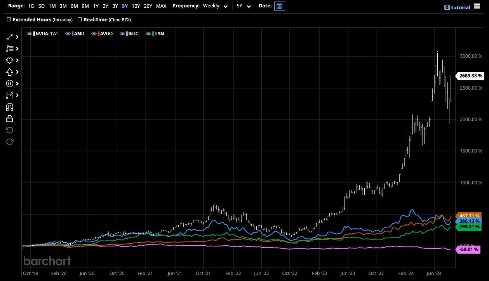Expand trend line tool options arrow
The height and width of the screenshot is (281, 489).
point(17,37)
